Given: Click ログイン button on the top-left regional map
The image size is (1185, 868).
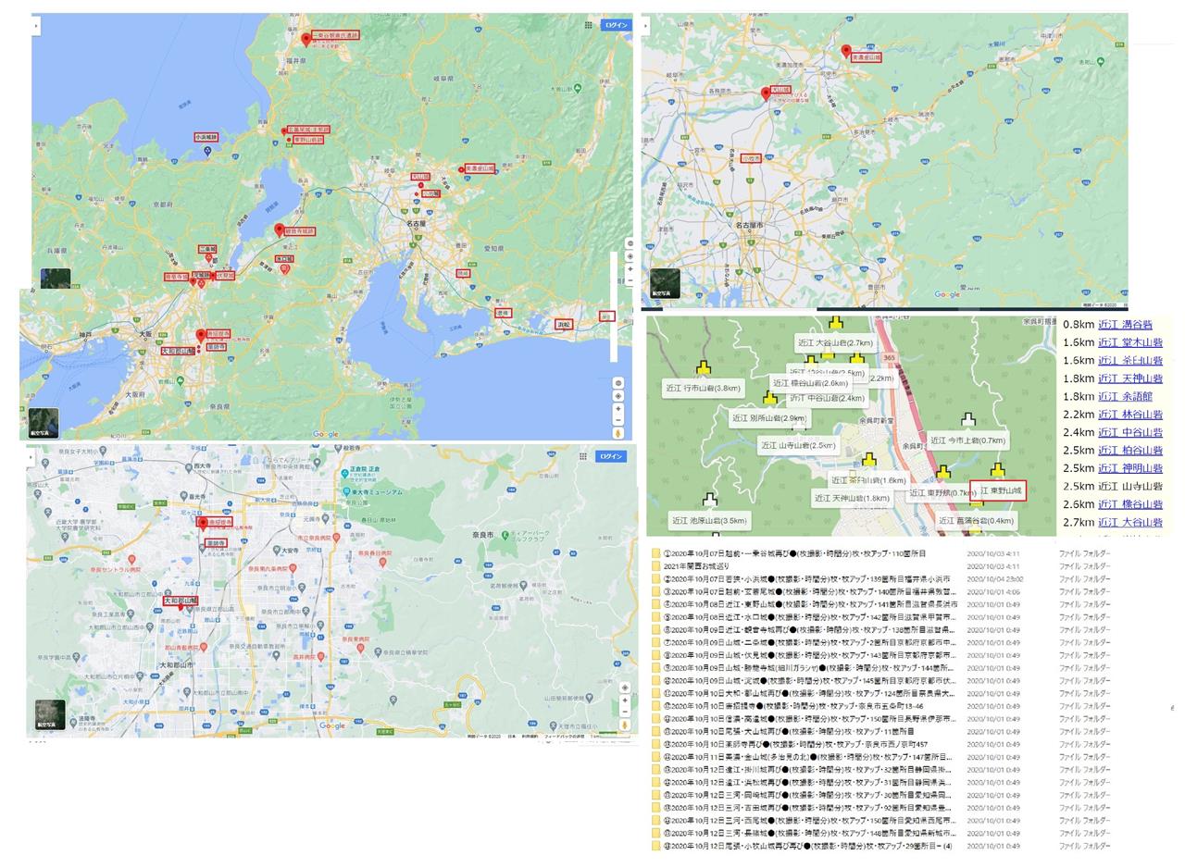Looking at the screenshot, I should pos(616,25).
